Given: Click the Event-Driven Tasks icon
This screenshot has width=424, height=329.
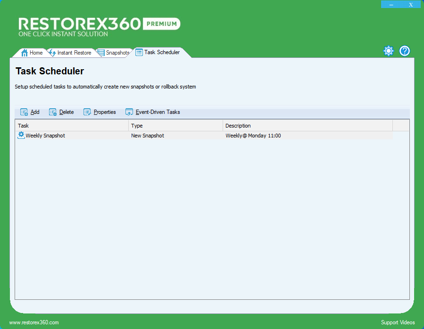Looking at the screenshot, I should pyautogui.click(x=129, y=112).
